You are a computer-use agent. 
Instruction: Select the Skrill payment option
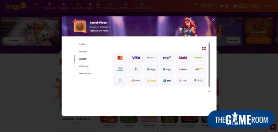click(x=183, y=58)
